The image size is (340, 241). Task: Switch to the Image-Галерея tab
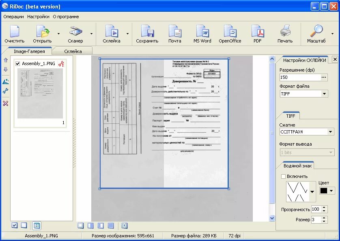[x=29, y=51]
